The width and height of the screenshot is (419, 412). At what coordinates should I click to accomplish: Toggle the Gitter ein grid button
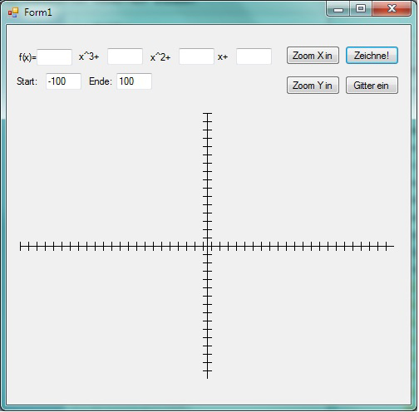372,86
